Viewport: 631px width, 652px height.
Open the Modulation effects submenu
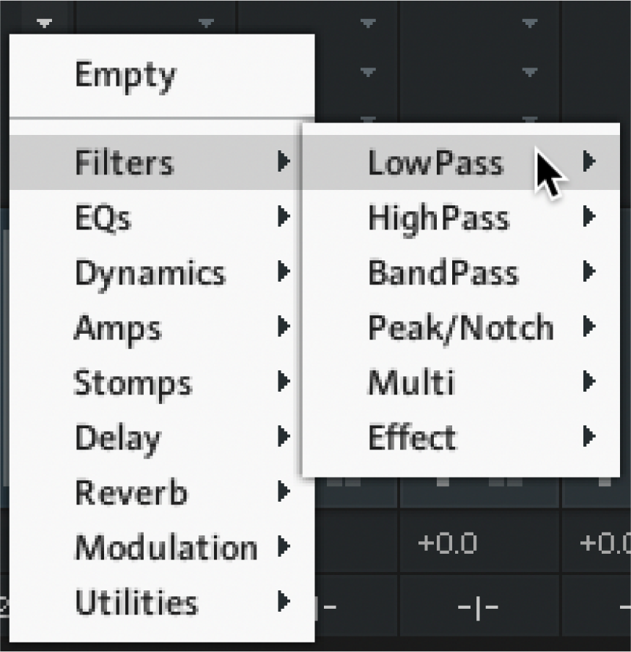point(166,548)
